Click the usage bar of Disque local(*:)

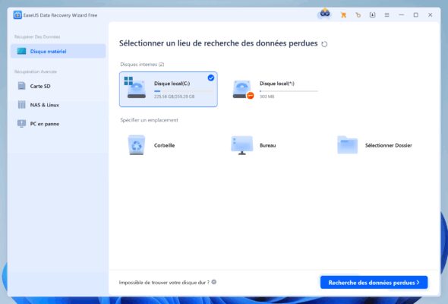289,91
